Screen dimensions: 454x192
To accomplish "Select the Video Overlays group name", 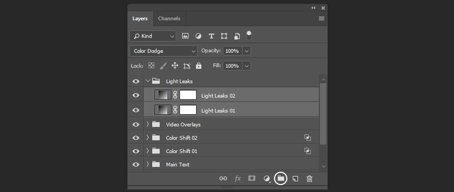I will tap(183, 125).
